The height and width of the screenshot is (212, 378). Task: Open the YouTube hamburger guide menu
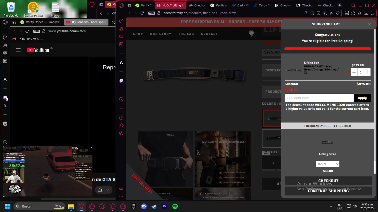pyautogui.click(x=18, y=50)
